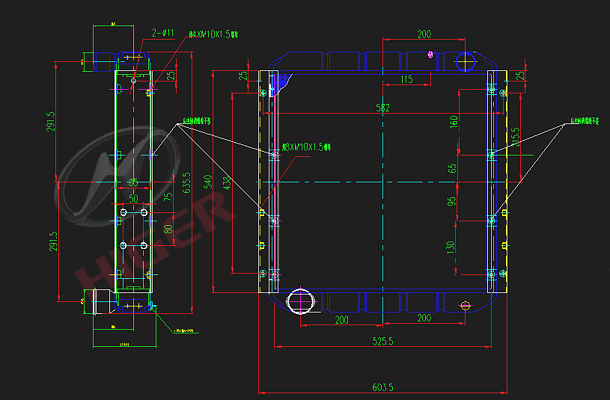Select the 2-ø11 hole callout
The image size is (610, 400).
tap(162, 33)
